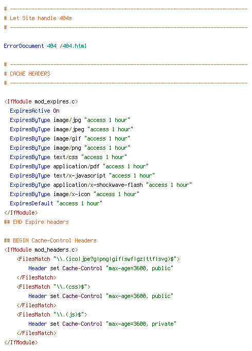Click the FilesMatch css pattern line

pyautogui.click(x=53, y=287)
